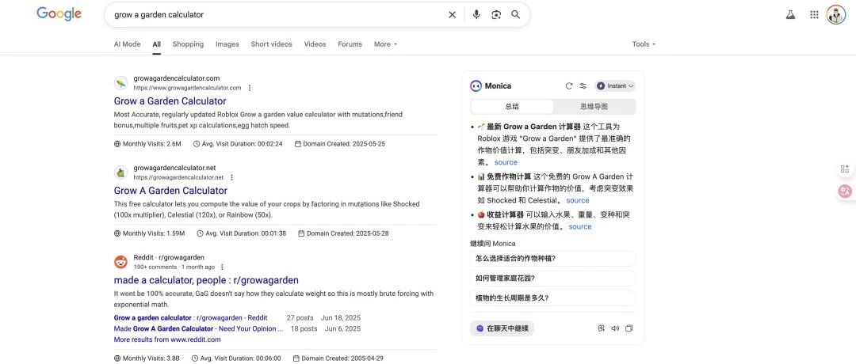
Task: Copy the Monica summary
Action: pos(629,328)
